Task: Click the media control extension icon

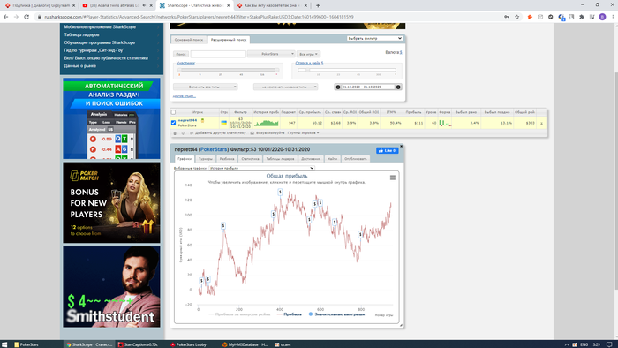Action: pos(592,17)
